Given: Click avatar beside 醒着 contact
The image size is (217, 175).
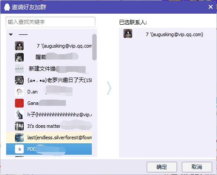Looking at the screenshot, I should (x=19, y=57).
